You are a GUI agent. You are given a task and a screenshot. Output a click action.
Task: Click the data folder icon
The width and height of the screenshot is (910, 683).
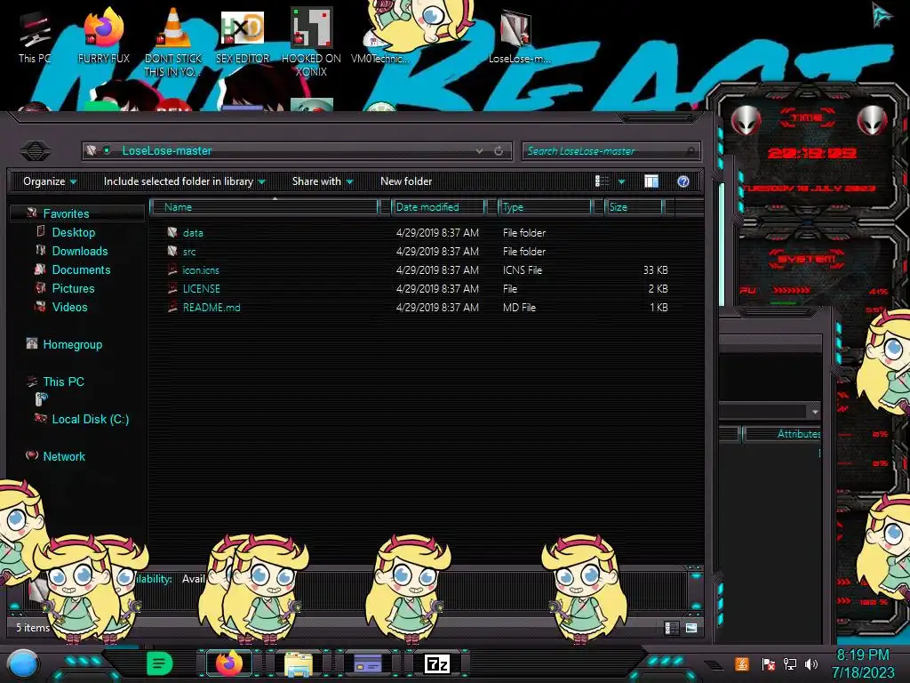tap(172, 232)
